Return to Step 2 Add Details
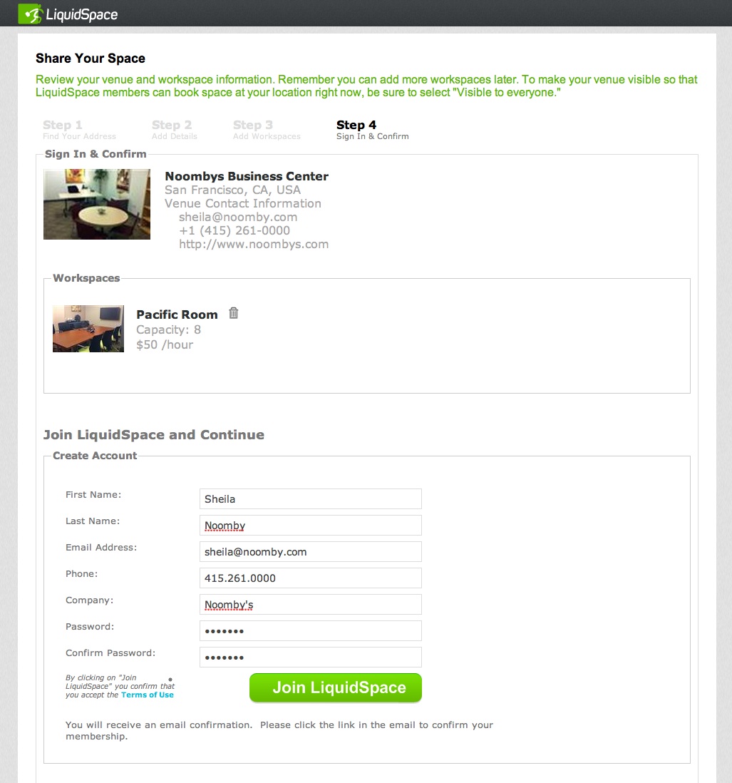The width and height of the screenshot is (732, 783). pos(175,129)
